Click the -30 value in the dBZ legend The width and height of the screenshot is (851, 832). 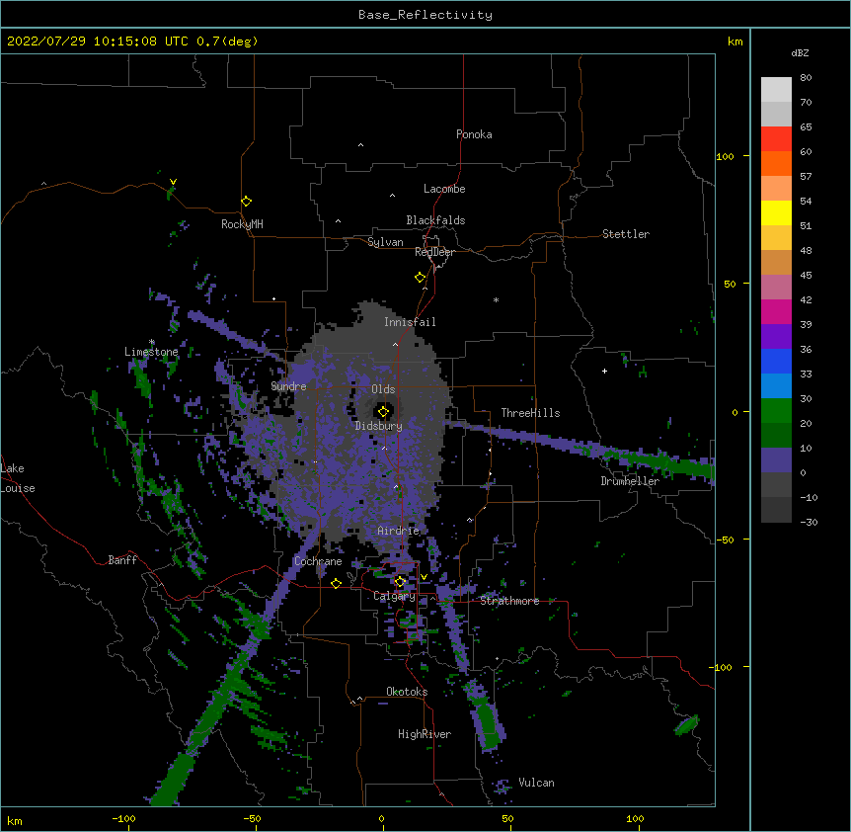tap(809, 522)
